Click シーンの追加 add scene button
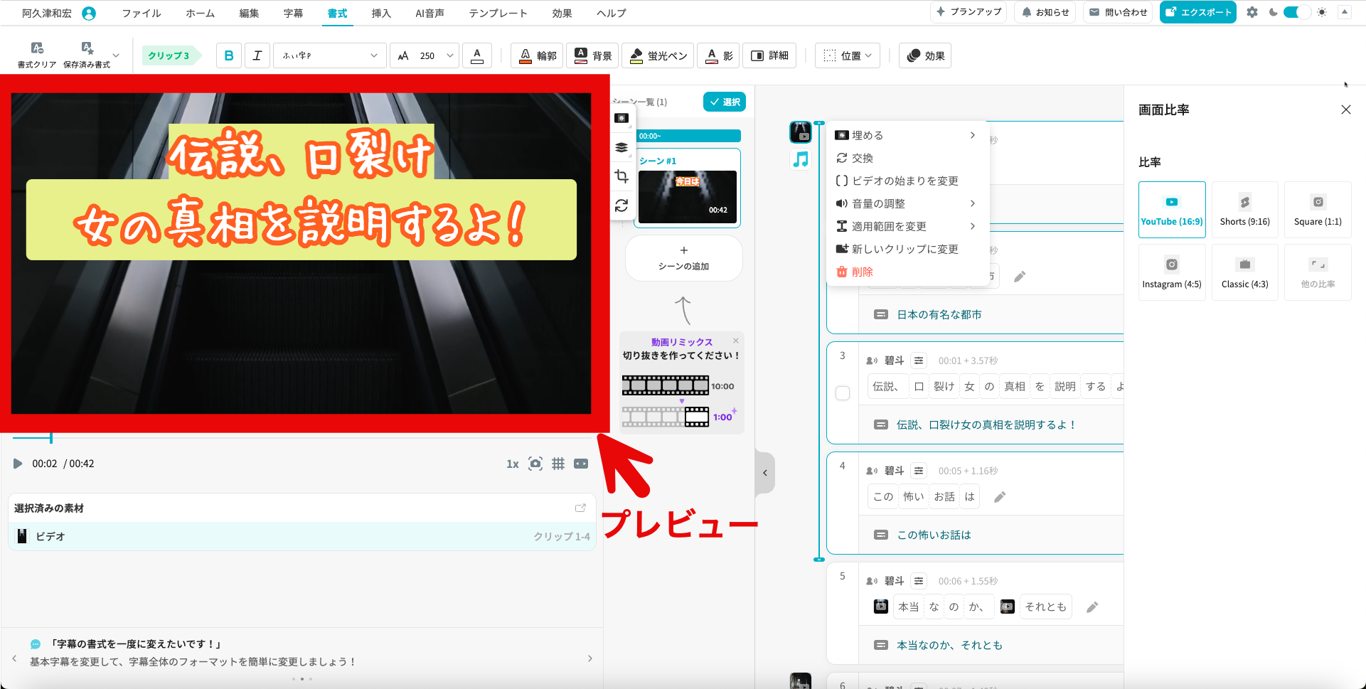The image size is (1366, 689). 683,259
